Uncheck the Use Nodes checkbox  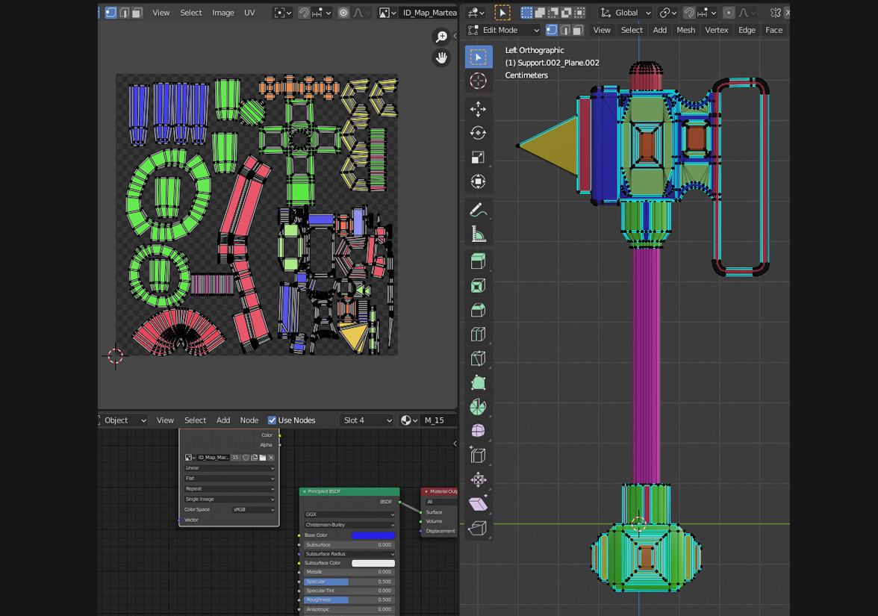coord(273,420)
